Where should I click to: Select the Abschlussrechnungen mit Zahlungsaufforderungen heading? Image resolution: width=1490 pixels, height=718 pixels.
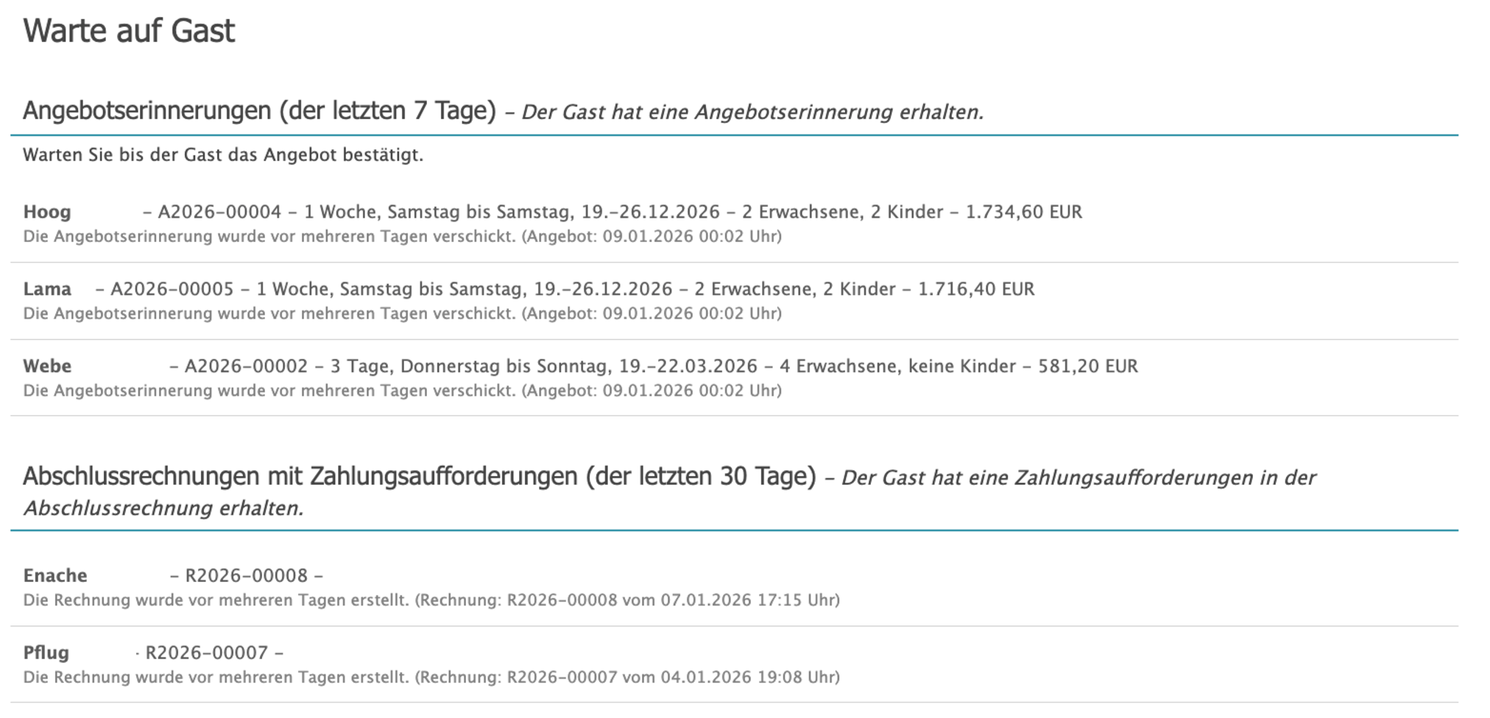419,477
